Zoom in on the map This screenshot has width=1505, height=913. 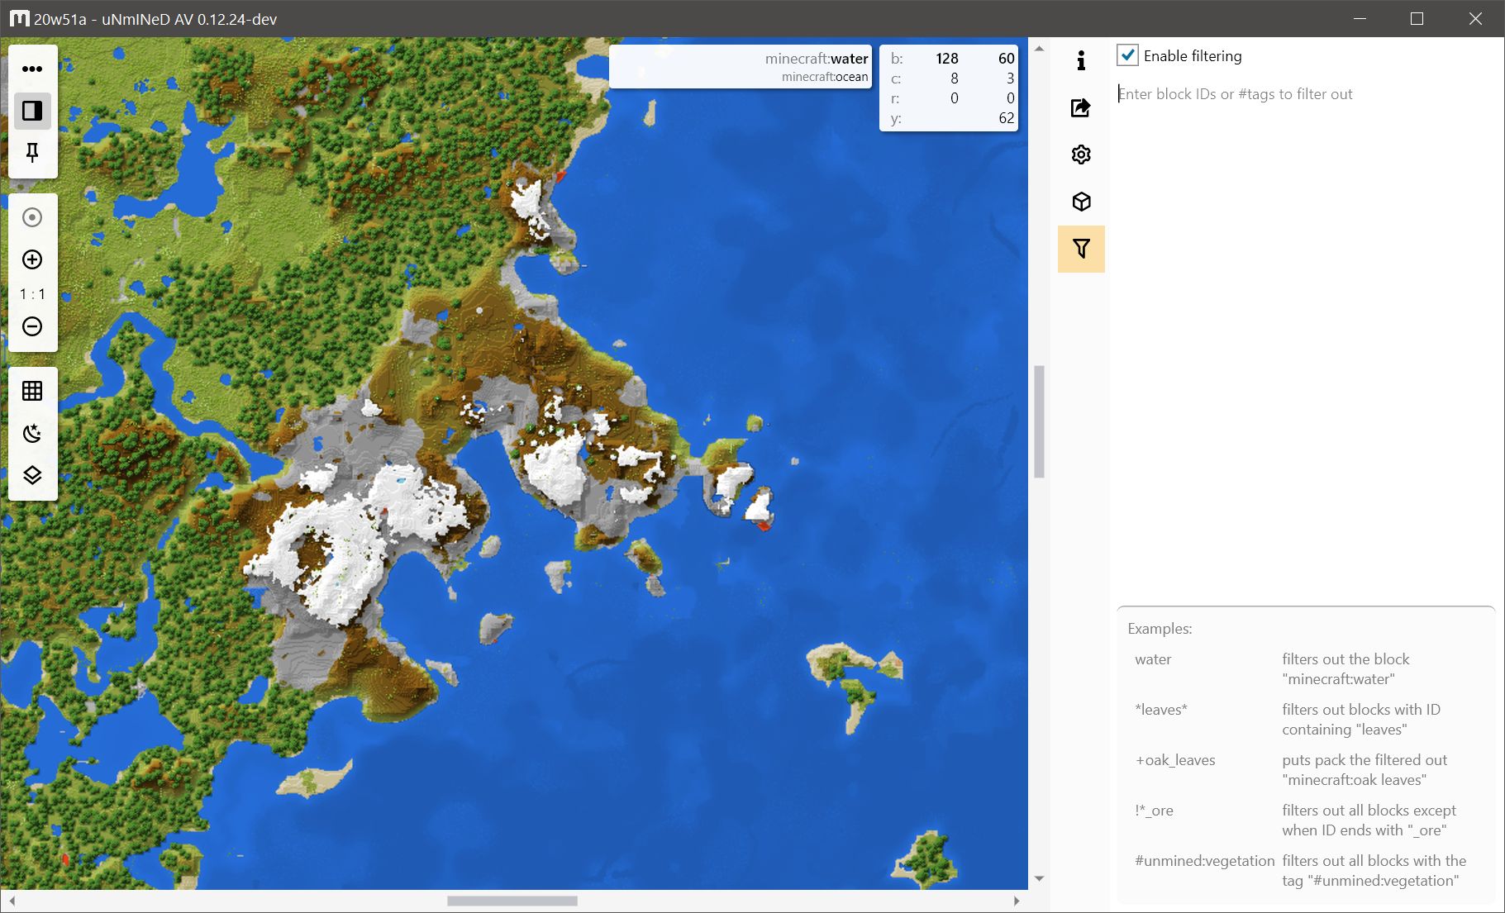click(33, 259)
